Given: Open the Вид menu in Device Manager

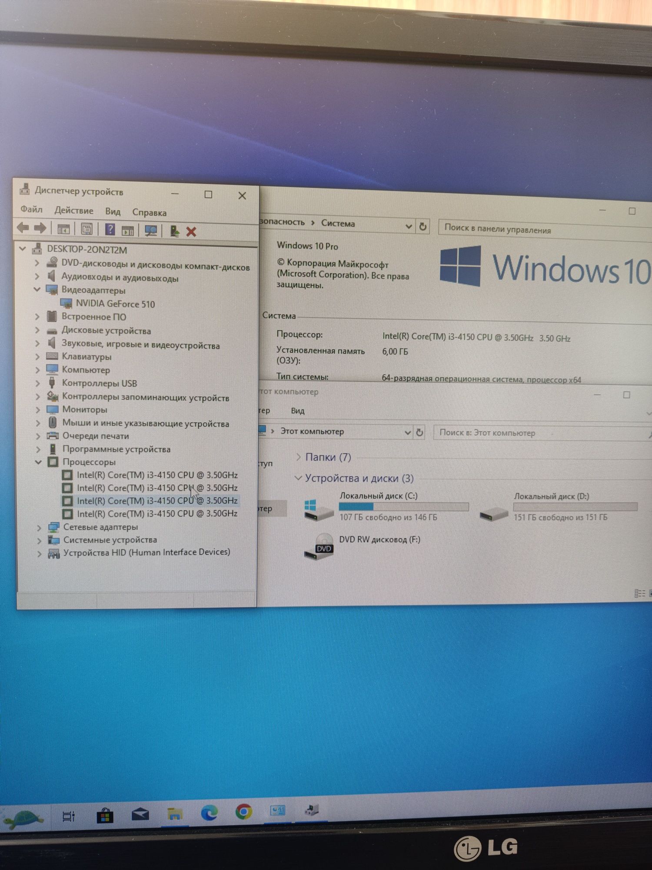Looking at the screenshot, I should click(113, 211).
